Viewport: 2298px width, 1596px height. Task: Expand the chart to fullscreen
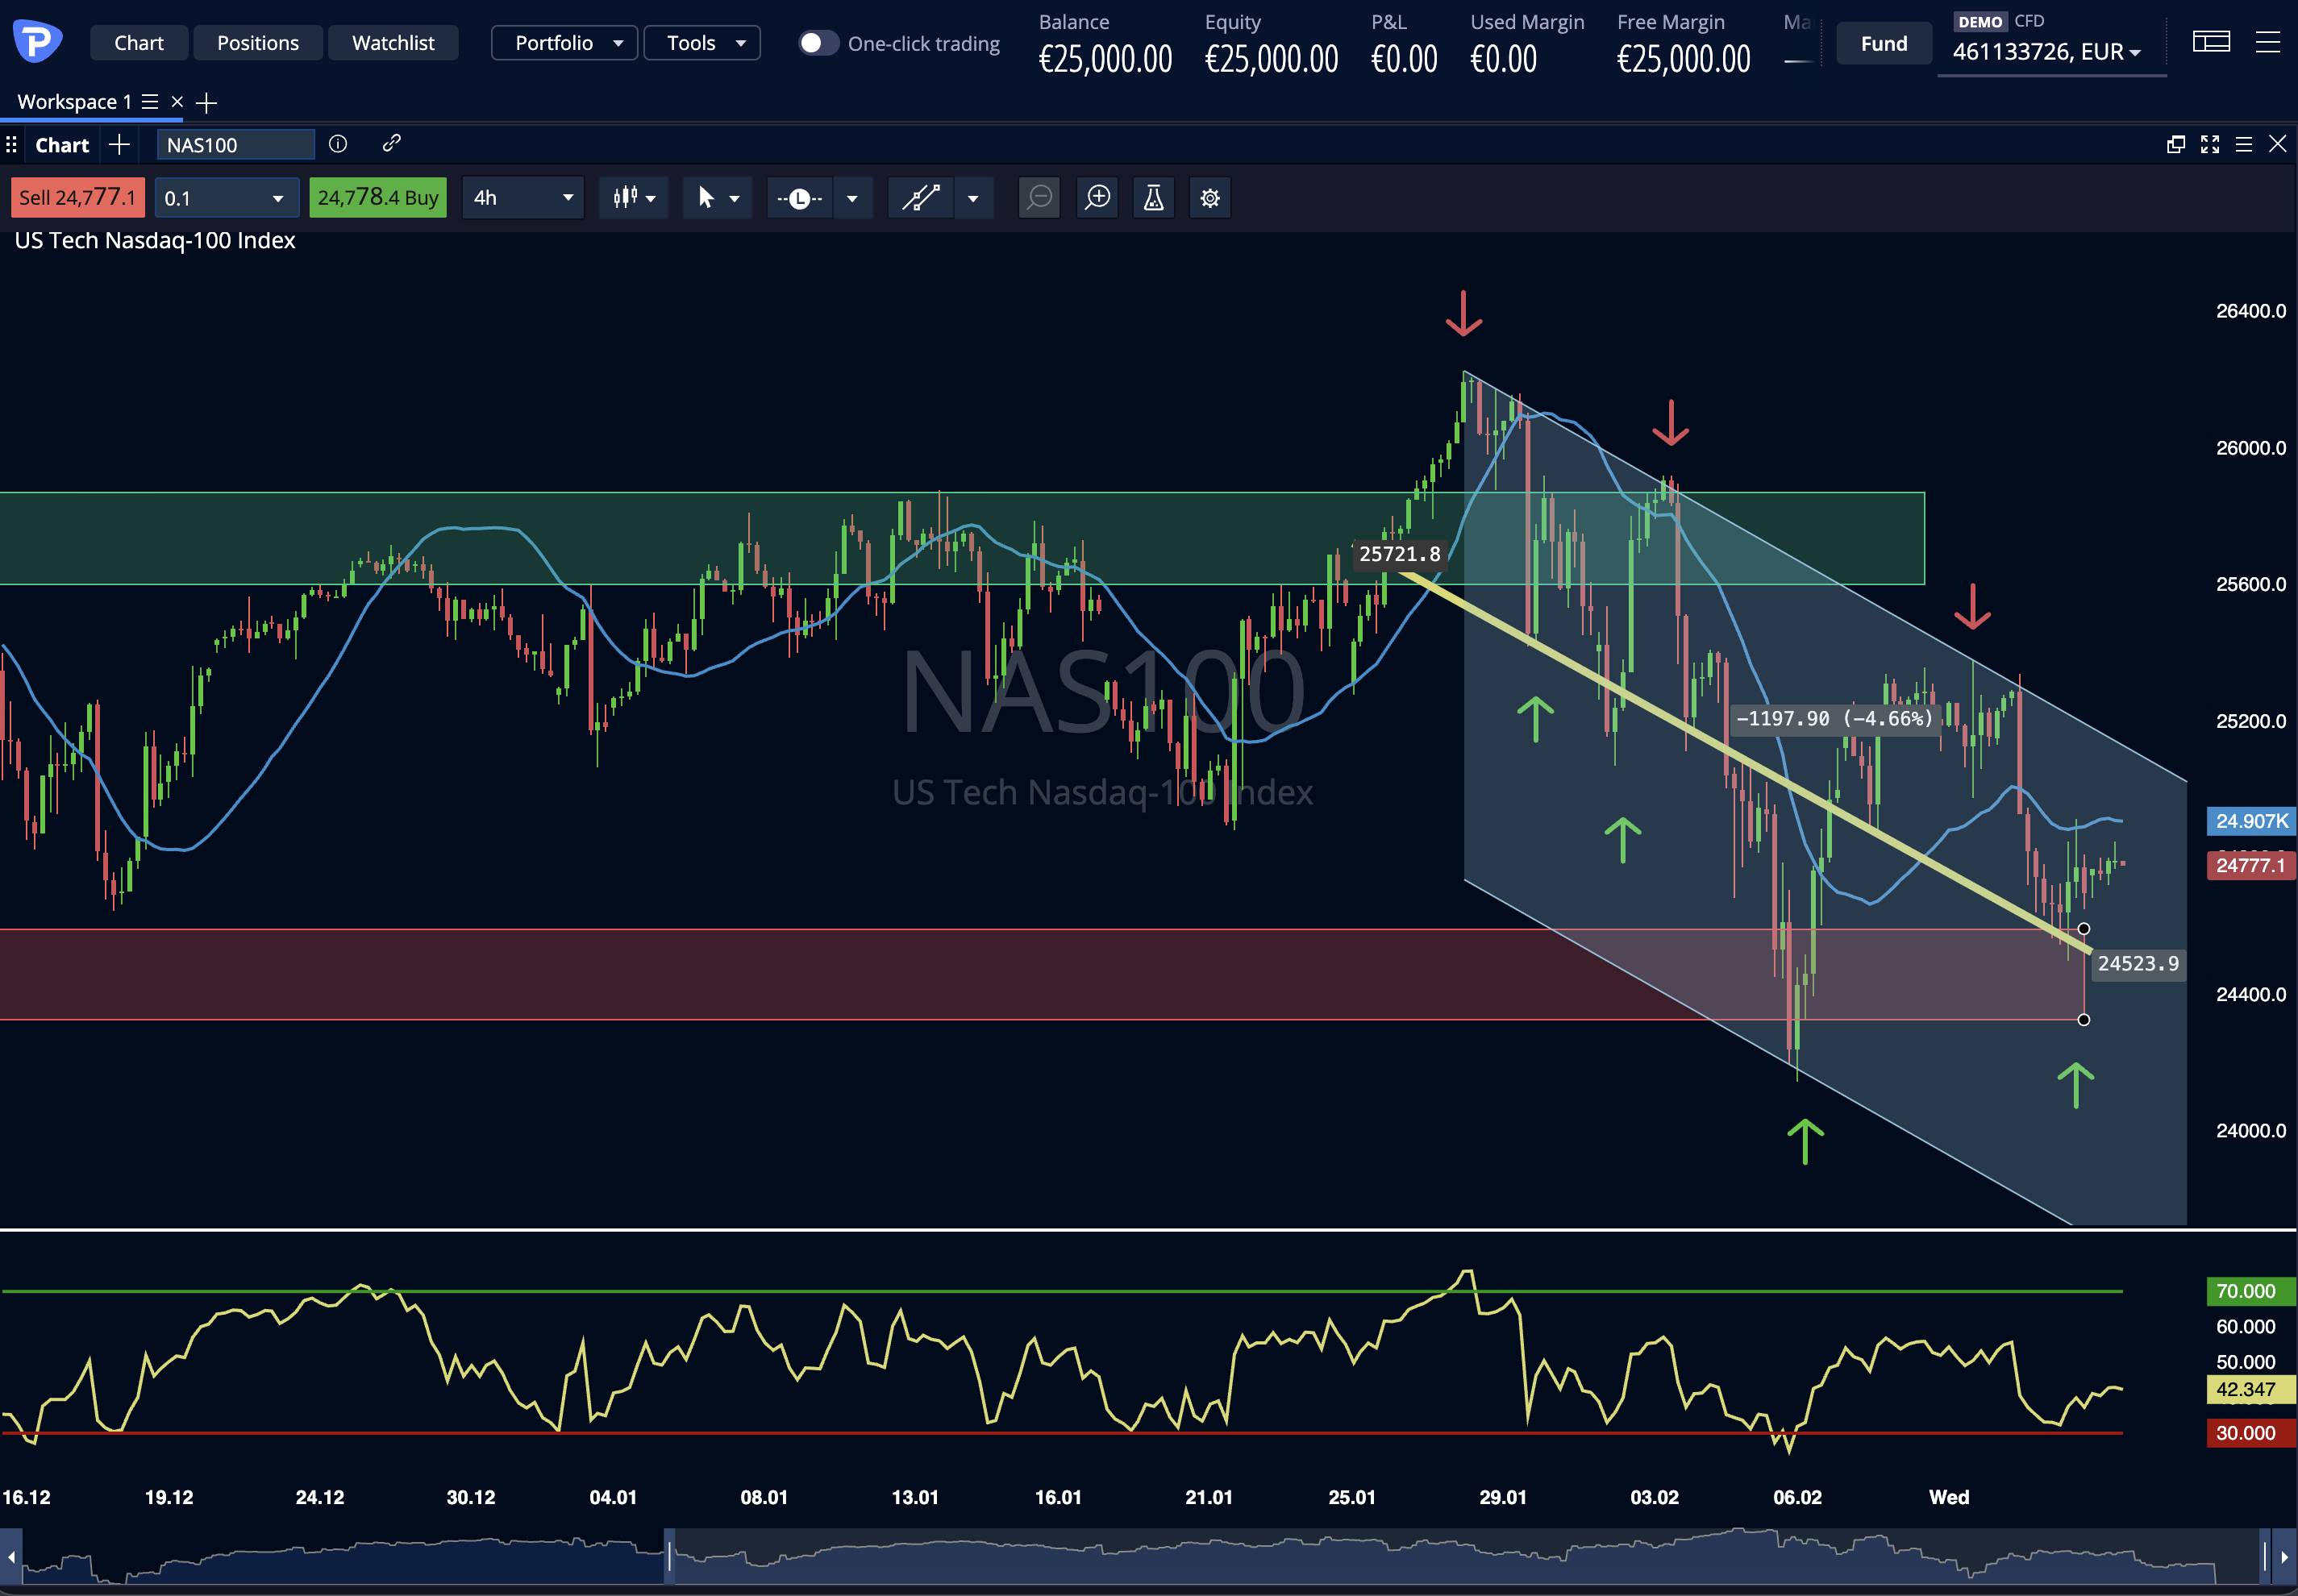coord(2209,144)
